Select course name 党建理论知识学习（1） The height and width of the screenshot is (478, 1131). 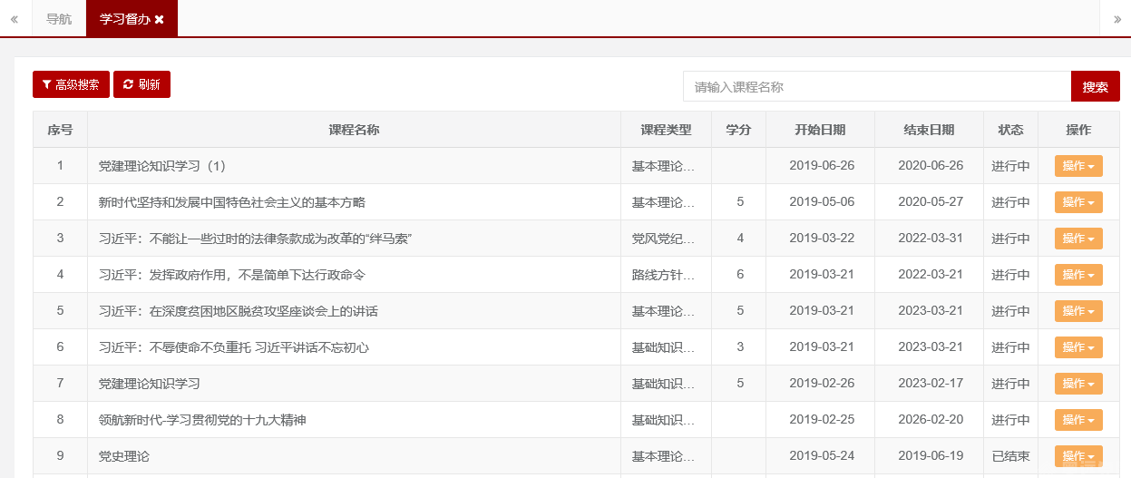(x=161, y=166)
